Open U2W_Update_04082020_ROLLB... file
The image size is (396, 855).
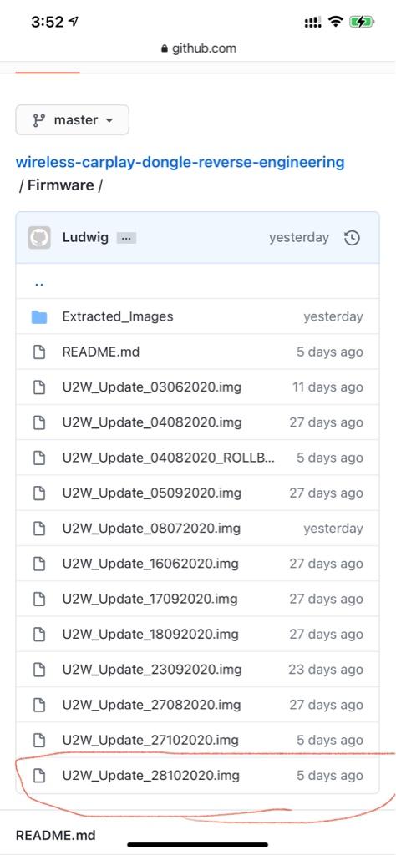click(x=168, y=458)
